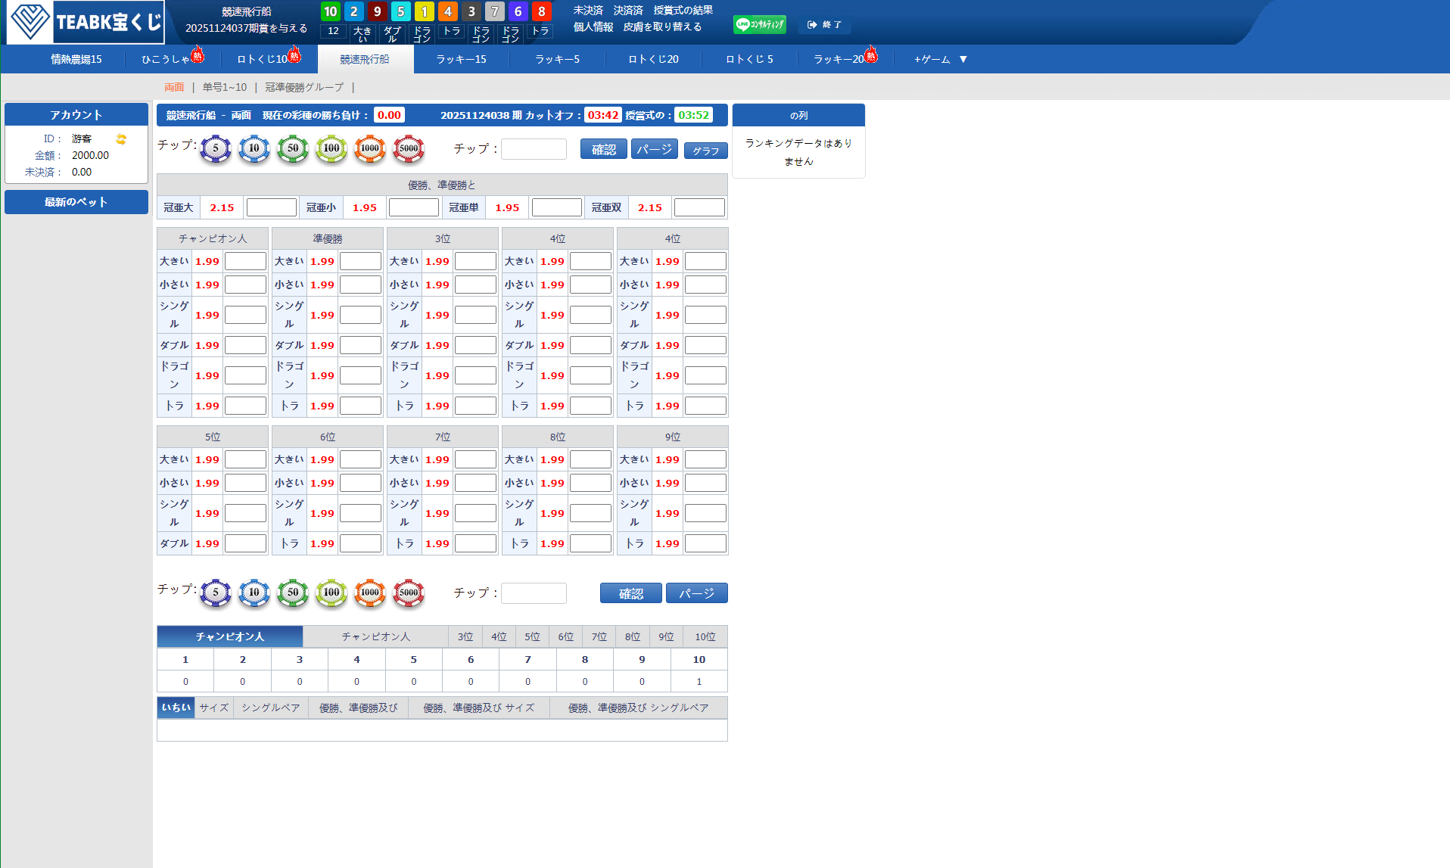
Task: Click the 冠亜大 bet input field
Action: [x=271, y=207]
